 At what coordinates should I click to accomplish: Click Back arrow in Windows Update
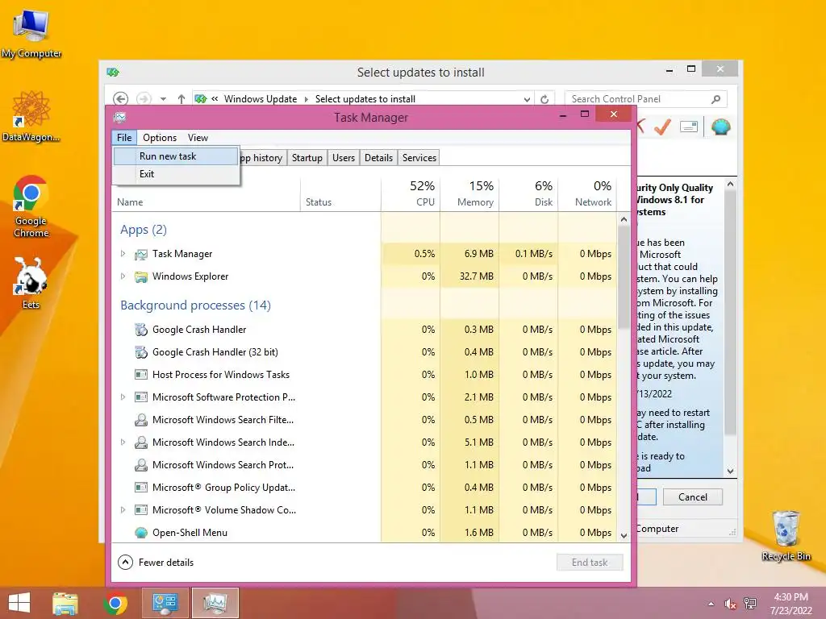pyautogui.click(x=121, y=99)
